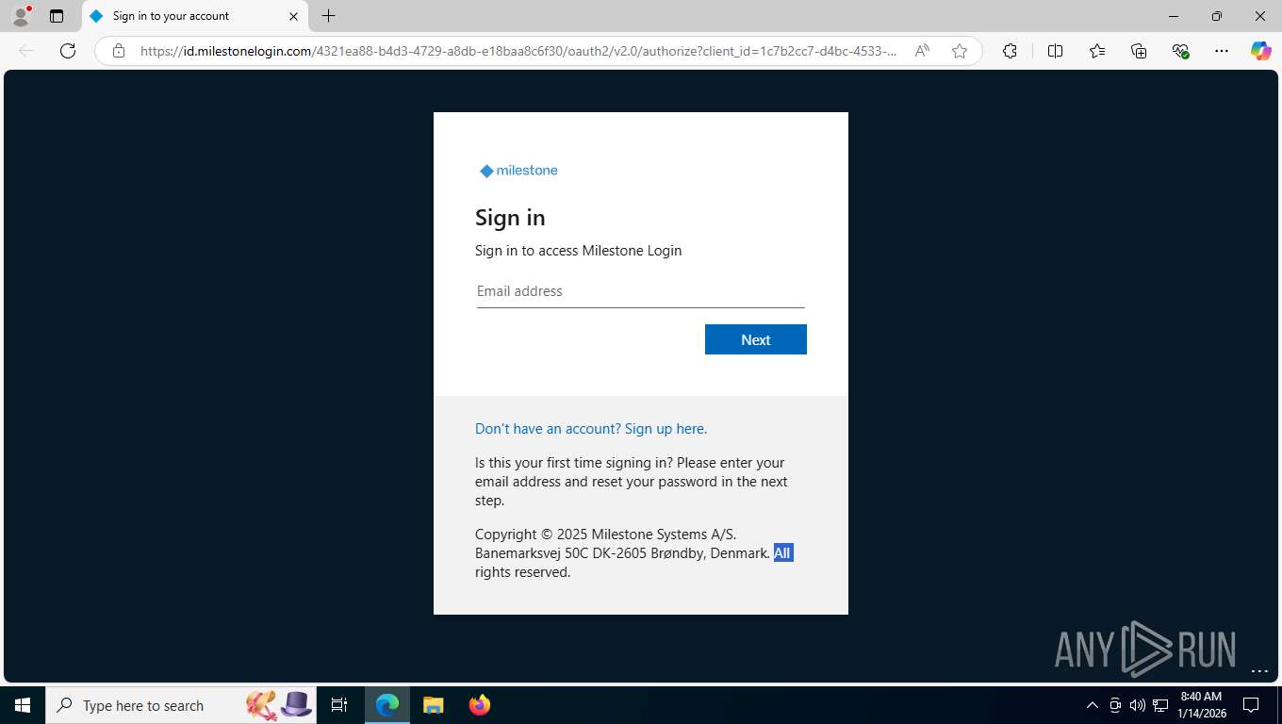The image size is (1282, 724).
Task: Minimize the browser window
Action: [x=1174, y=16]
